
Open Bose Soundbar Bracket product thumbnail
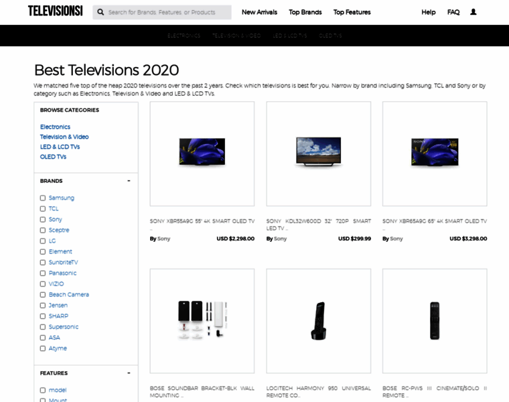(202, 321)
